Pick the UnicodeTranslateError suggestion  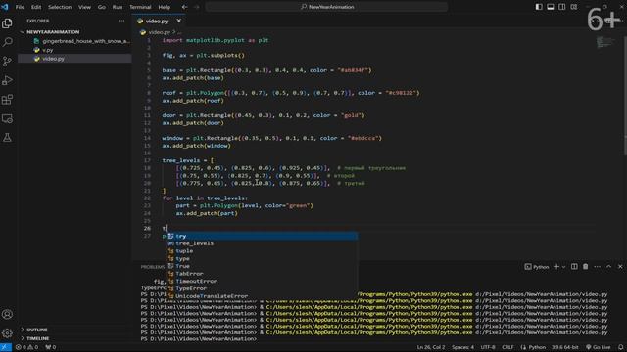262,296
